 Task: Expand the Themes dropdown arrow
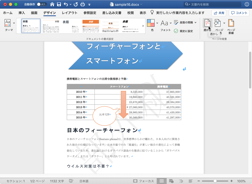14,23
